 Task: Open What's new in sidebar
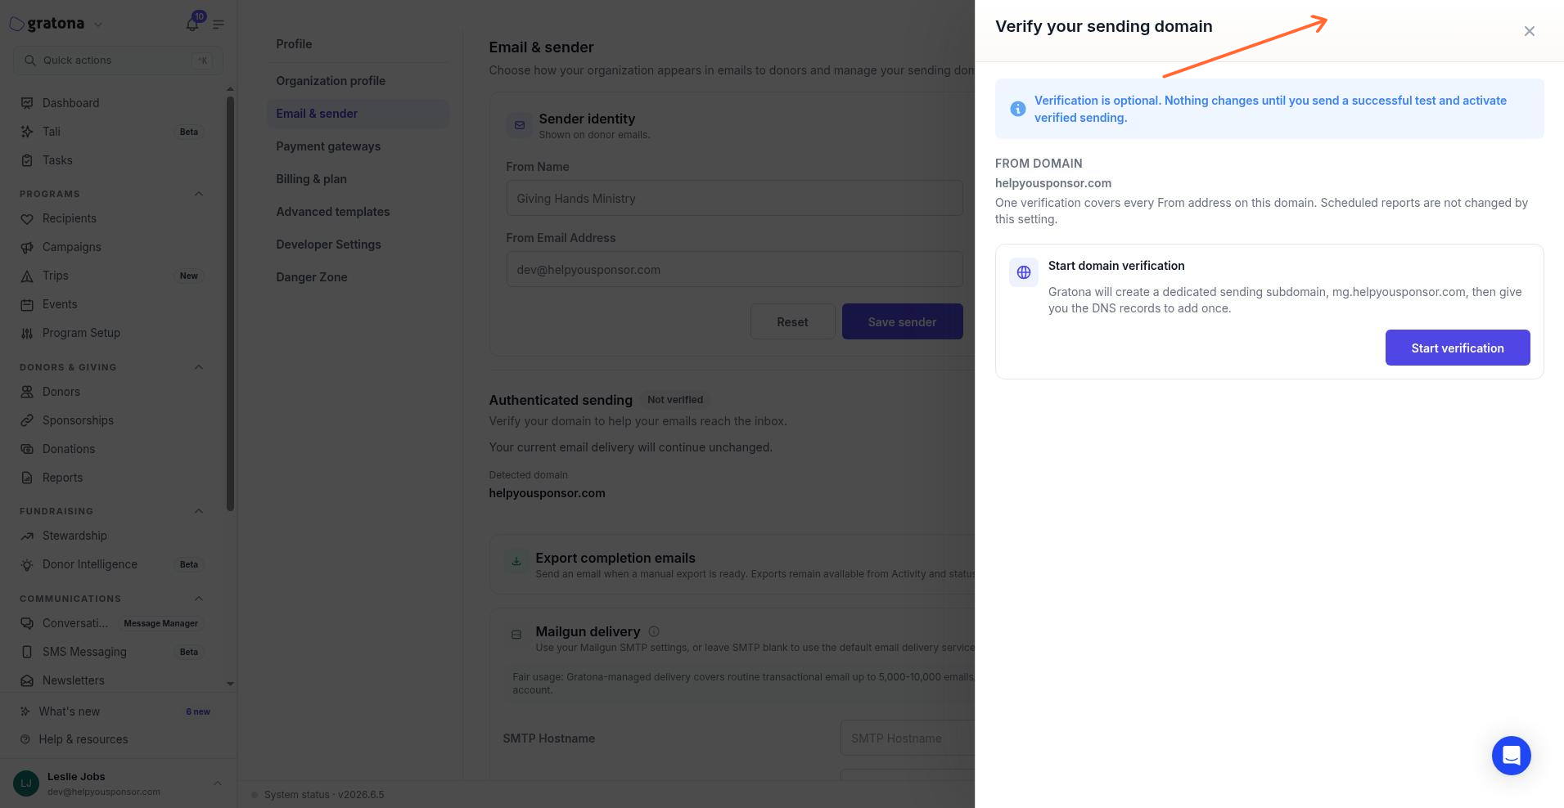tap(70, 711)
